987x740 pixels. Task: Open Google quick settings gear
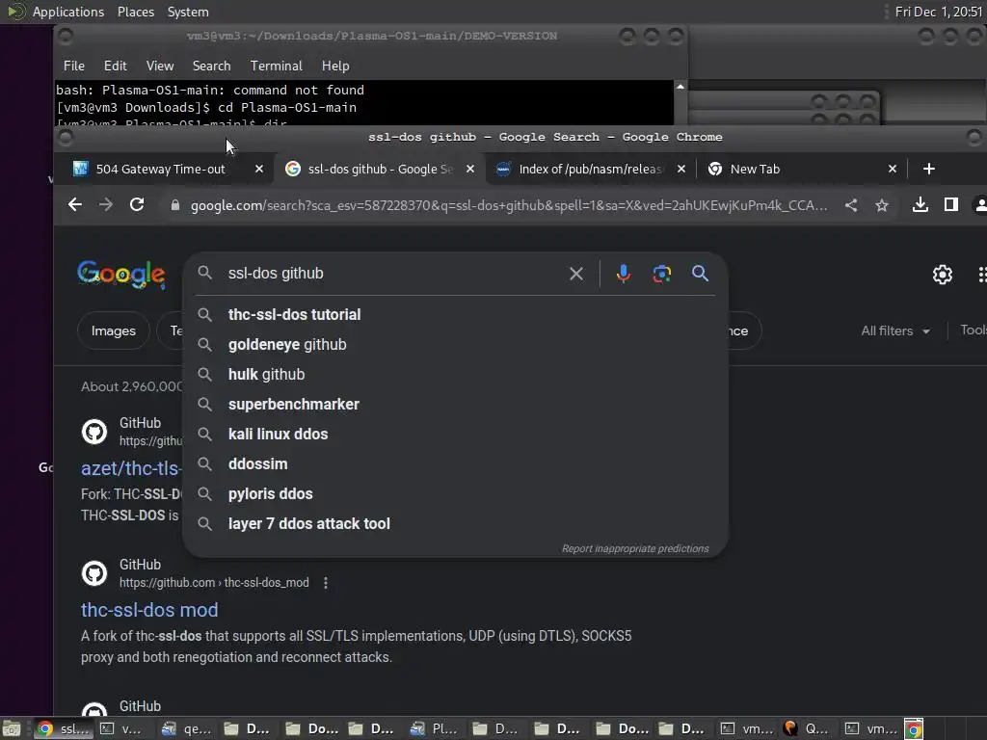coord(943,275)
